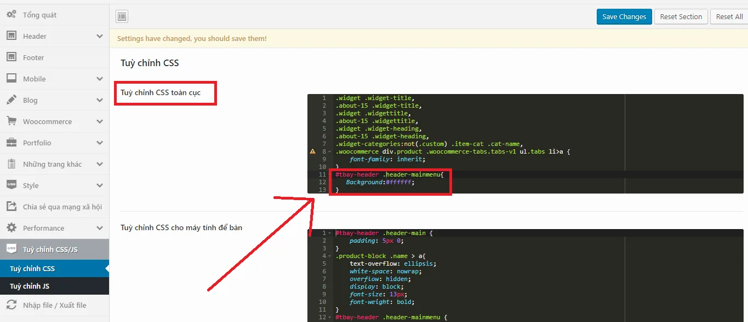Collapse fold arrow on line 1 of desktop CSS
This screenshot has width=748, height=322.
coord(329,233)
